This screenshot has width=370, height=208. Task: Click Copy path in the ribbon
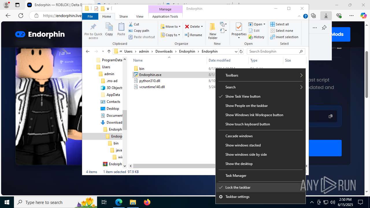(x=139, y=31)
